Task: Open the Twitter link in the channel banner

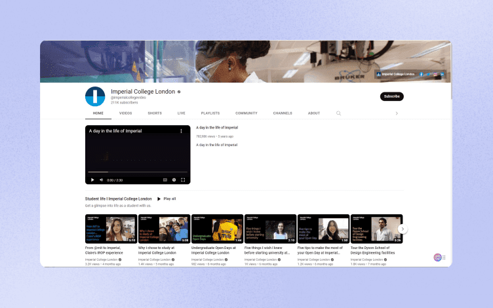Action: 428,75
